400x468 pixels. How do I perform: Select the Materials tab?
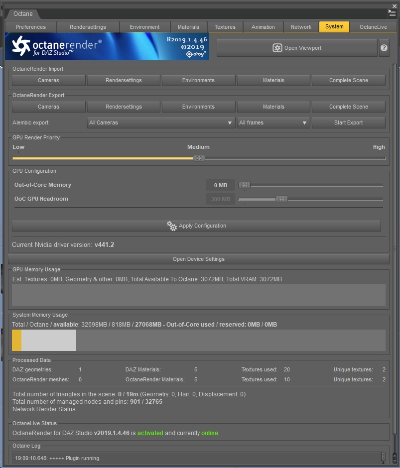188,27
